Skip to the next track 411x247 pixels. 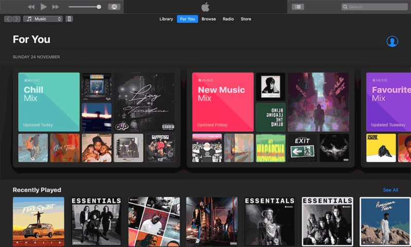click(55, 7)
